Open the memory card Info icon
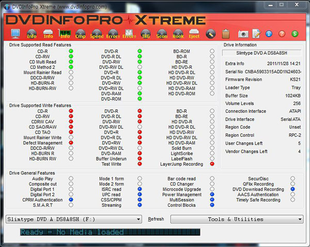This screenshot has width=310, height=247. 65,34
